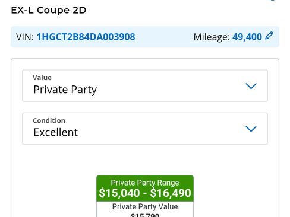Click empty area of light blue VIN bar
290x217 pixels.
(165, 37)
